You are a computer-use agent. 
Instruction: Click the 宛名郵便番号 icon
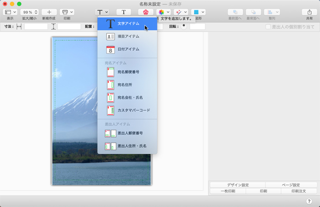tap(110, 72)
